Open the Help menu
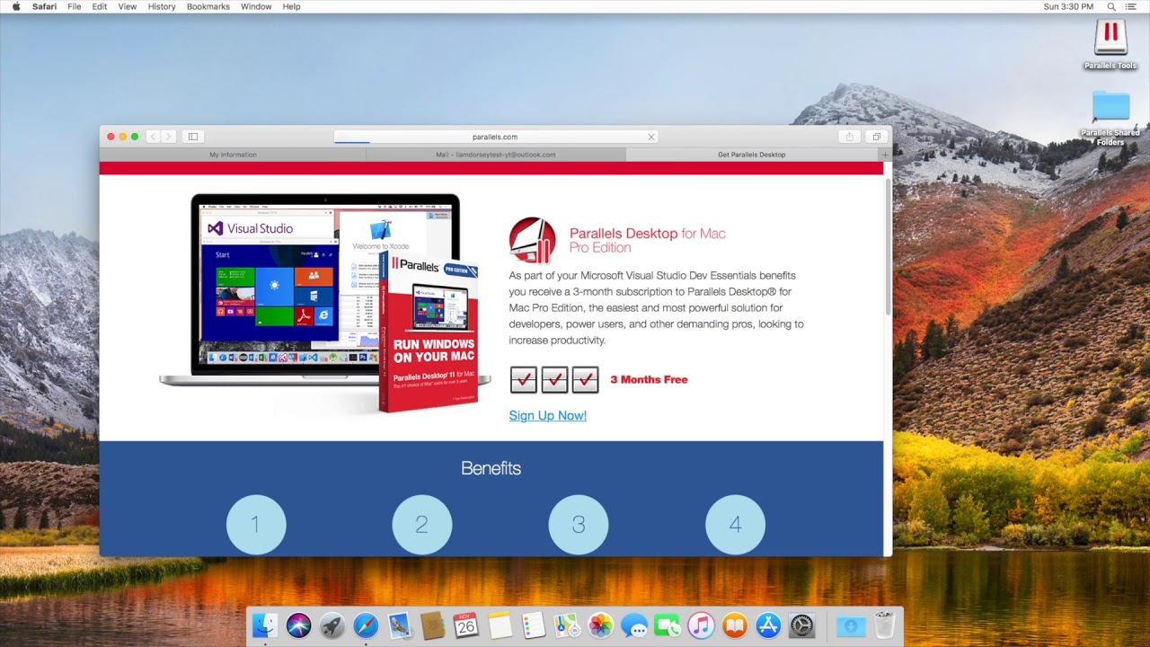 point(291,6)
